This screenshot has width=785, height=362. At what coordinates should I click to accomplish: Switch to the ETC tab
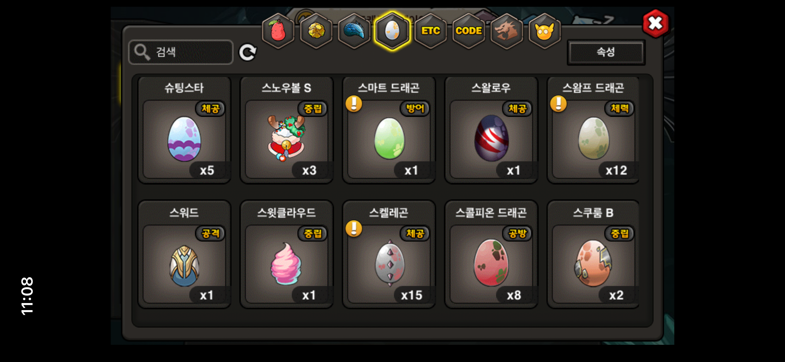(431, 31)
